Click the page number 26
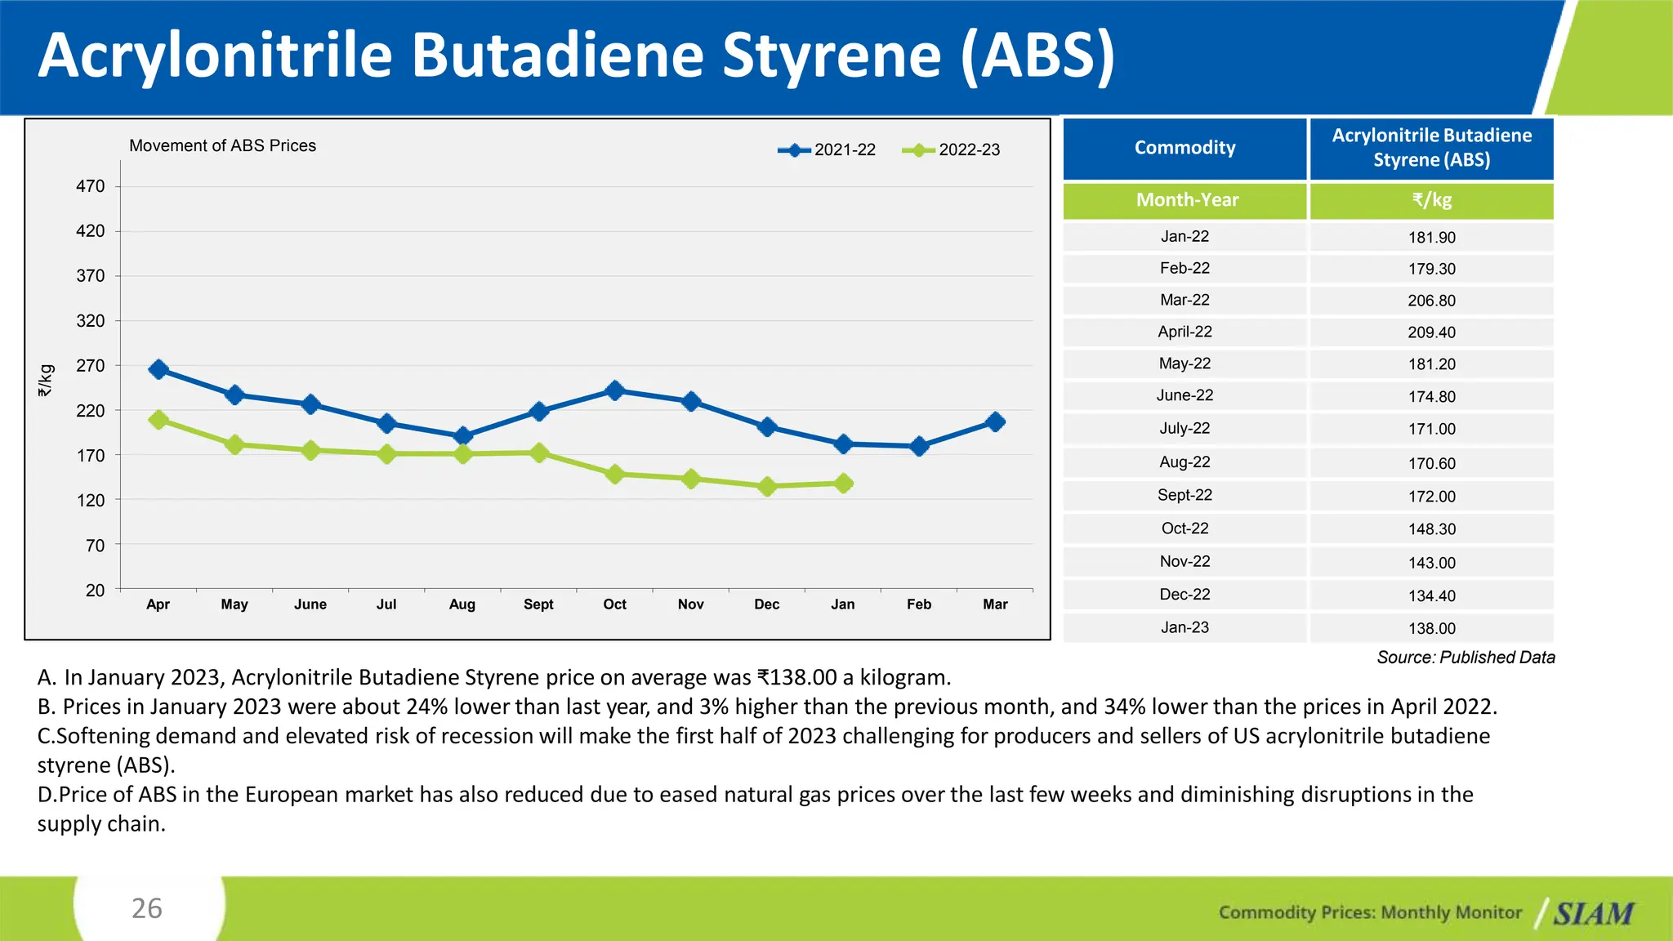 [x=147, y=908]
